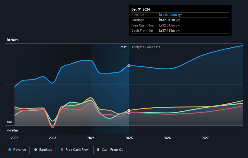Click the kr145.995m revenue value
The width and height of the screenshot is (248, 158).
[x=168, y=15]
